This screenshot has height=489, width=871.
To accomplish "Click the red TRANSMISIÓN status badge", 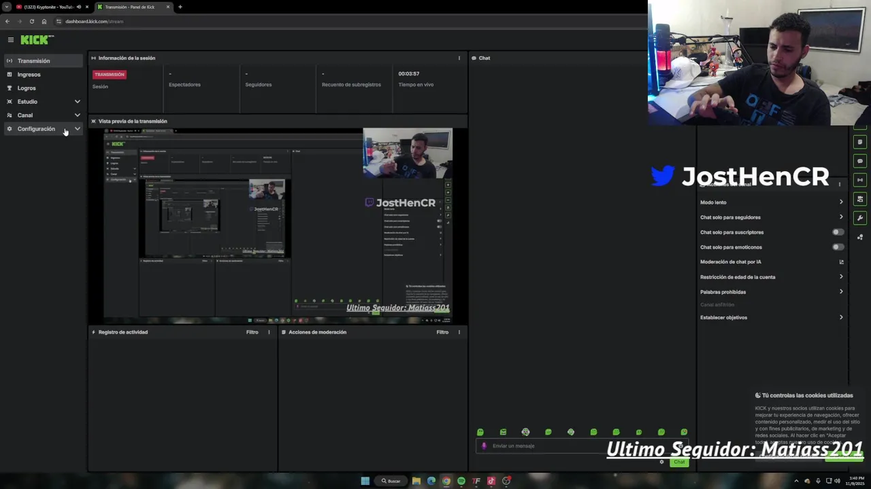I will point(110,75).
